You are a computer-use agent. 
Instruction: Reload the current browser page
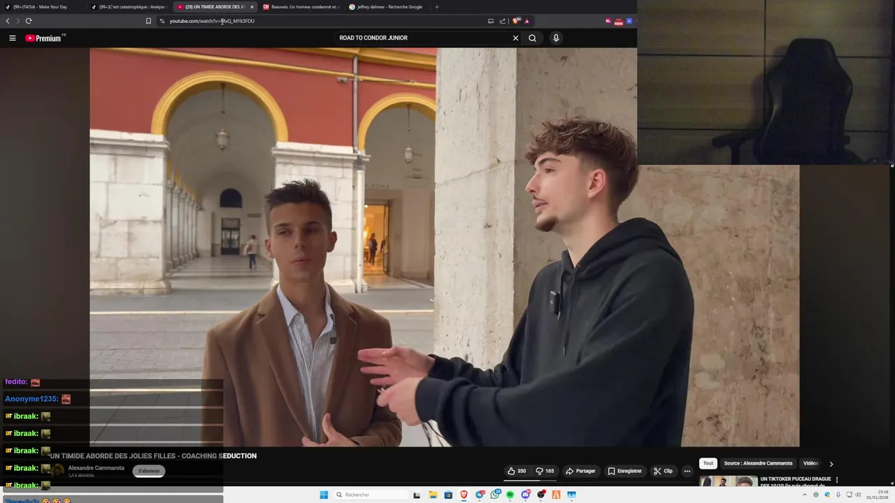pyautogui.click(x=29, y=21)
